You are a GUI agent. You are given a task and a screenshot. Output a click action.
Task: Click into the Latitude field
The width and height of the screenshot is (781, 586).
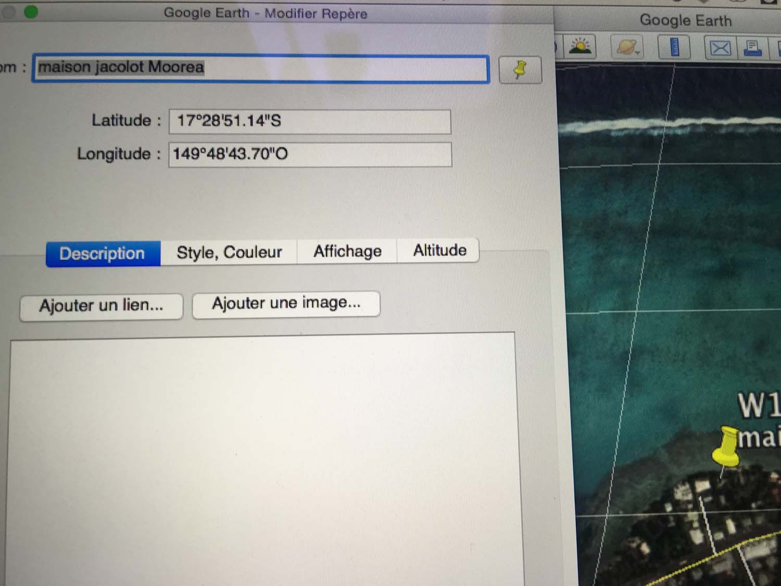(x=310, y=121)
